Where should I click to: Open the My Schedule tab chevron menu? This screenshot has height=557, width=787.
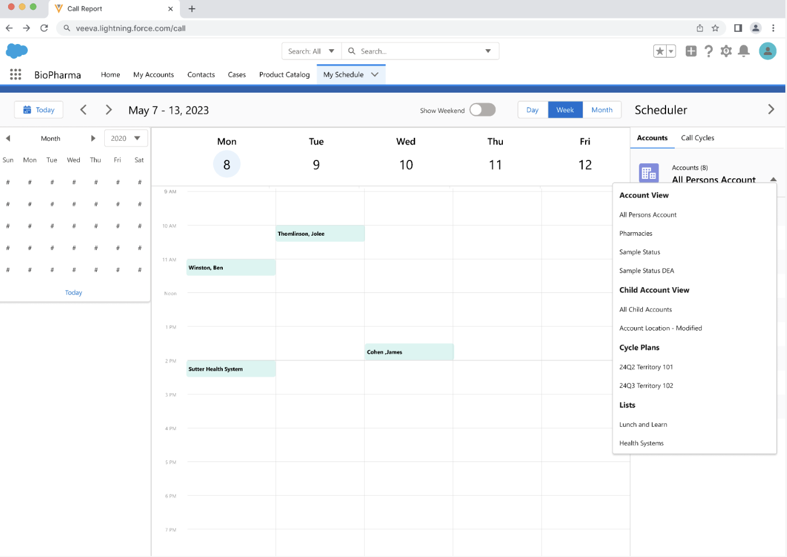(375, 75)
